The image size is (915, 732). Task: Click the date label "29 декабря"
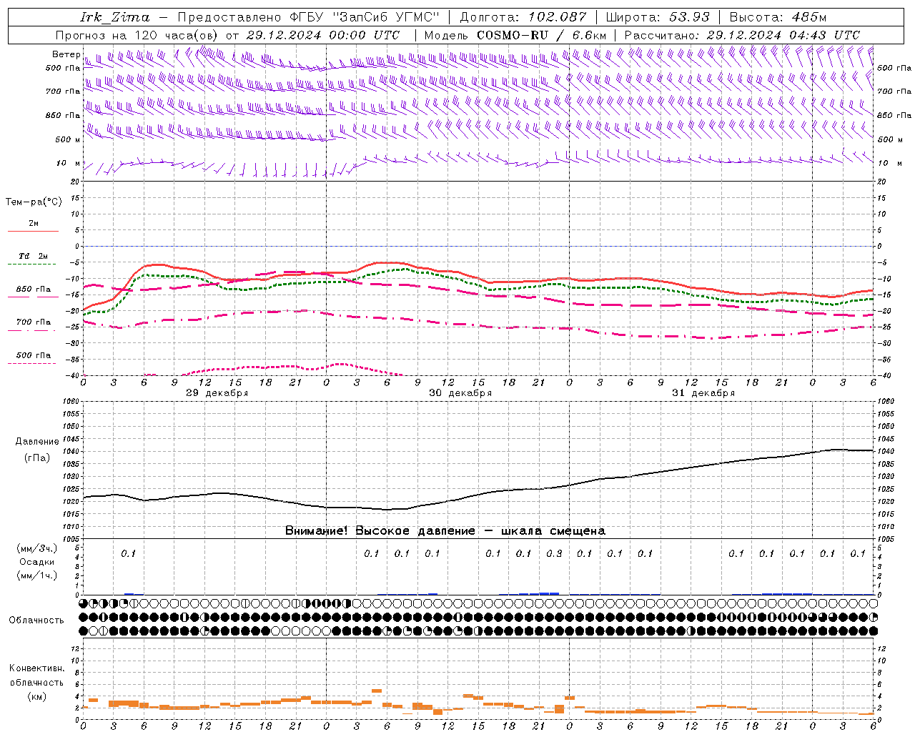point(217,393)
